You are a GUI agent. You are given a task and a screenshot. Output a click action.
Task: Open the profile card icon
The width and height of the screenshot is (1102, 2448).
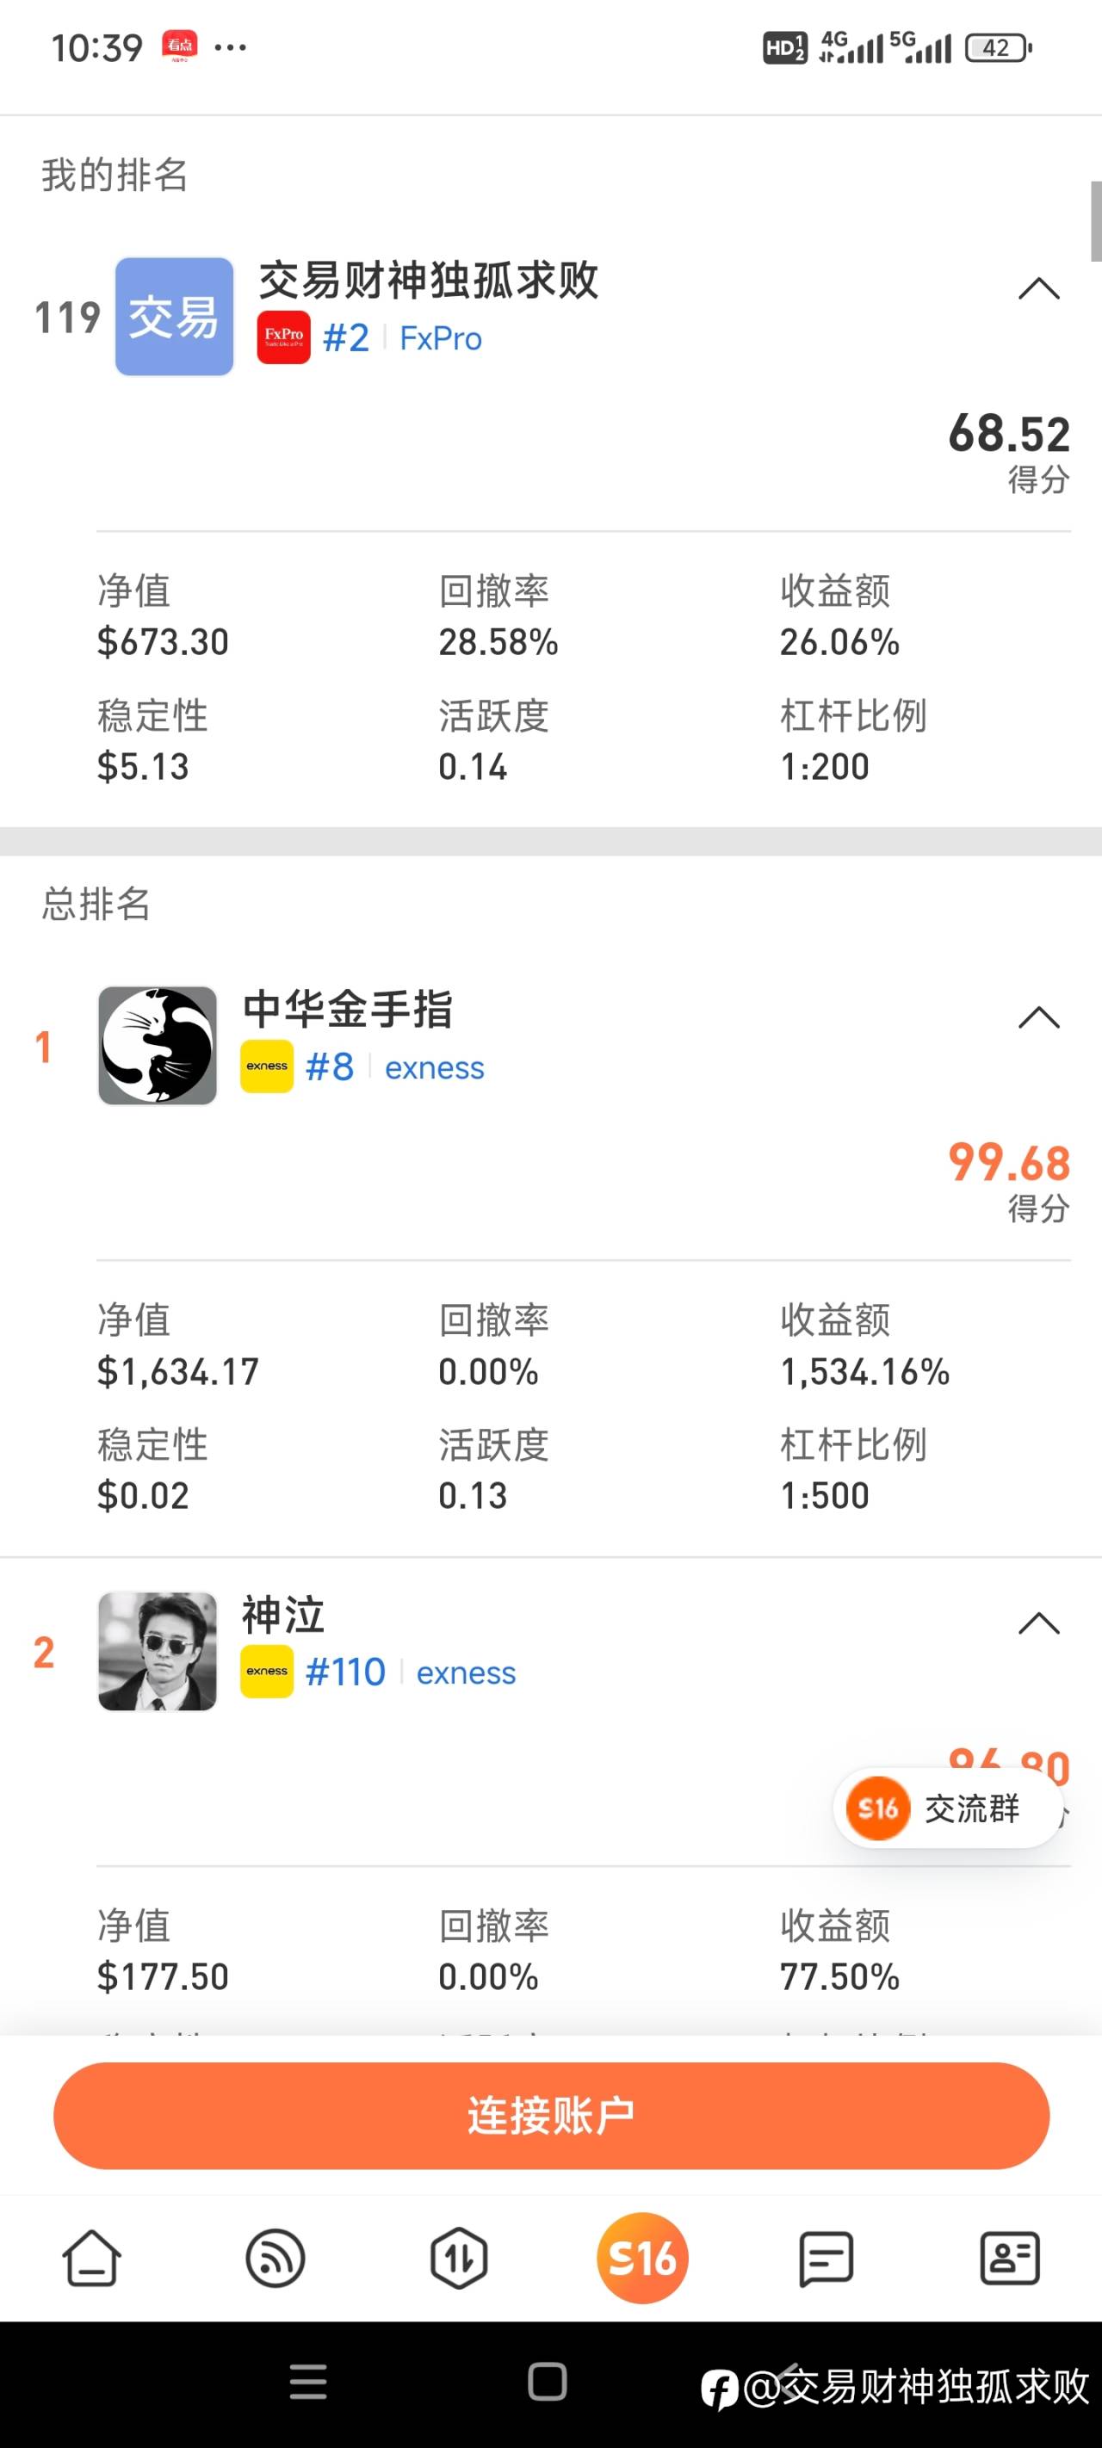pyautogui.click(x=1009, y=2257)
